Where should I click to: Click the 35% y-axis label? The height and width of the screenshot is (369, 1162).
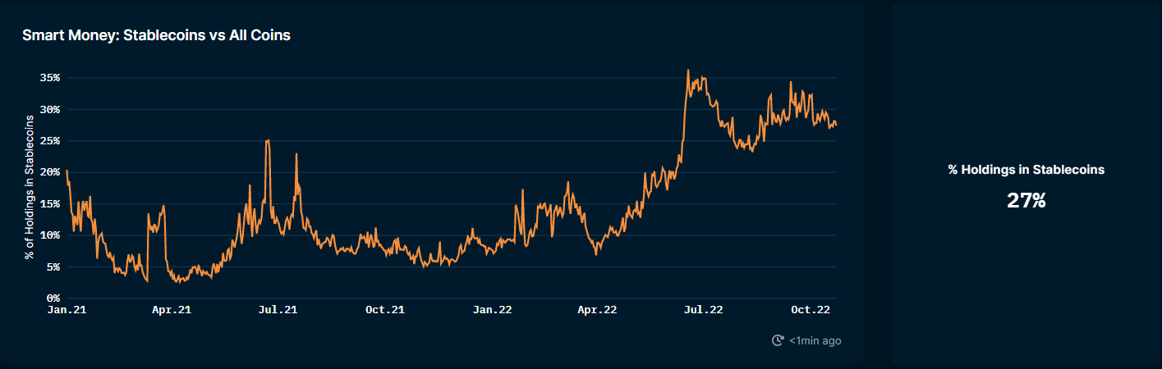tap(49, 78)
